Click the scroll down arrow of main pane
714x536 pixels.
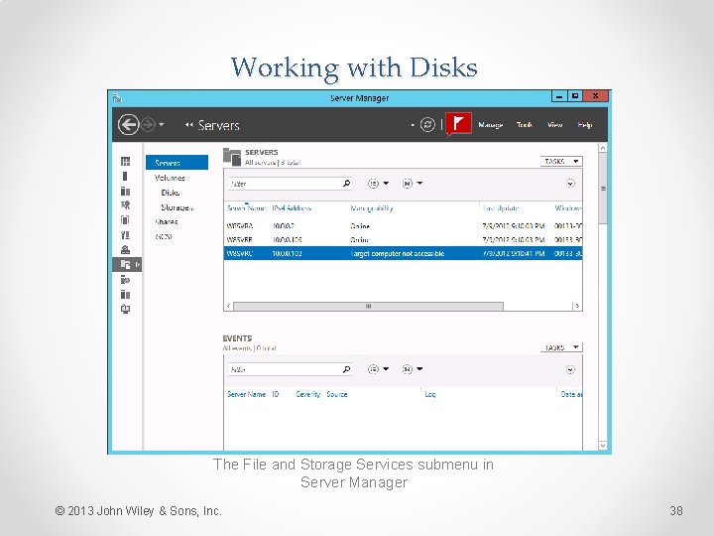click(603, 446)
